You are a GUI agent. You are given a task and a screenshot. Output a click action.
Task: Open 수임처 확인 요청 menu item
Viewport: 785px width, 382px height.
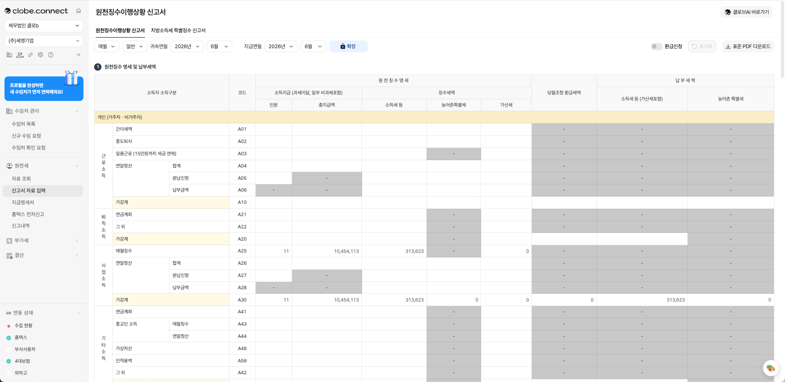click(43, 147)
